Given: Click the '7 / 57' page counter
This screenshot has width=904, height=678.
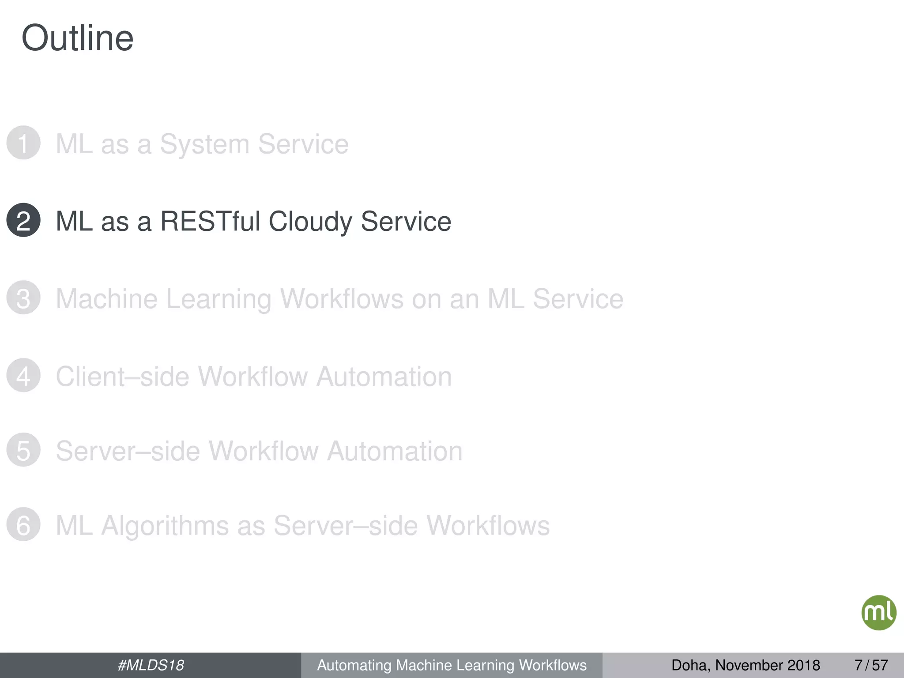Looking at the screenshot, I should [x=871, y=665].
